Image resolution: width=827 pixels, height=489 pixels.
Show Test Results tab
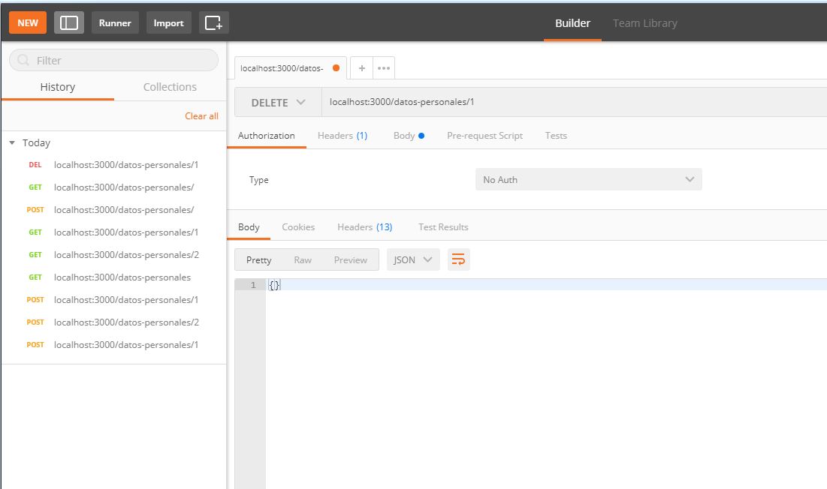point(443,226)
